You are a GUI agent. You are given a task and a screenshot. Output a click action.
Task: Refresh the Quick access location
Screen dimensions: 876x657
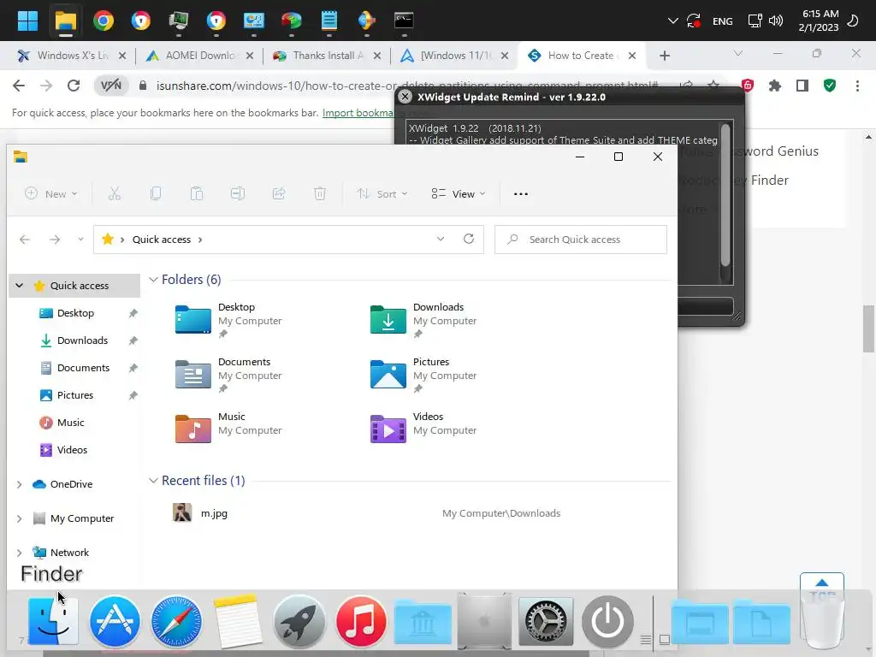pyautogui.click(x=469, y=240)
